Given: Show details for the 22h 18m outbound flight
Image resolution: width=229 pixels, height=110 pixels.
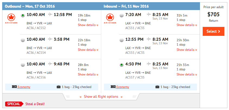Looking at the screenshot, I should 88,50.
